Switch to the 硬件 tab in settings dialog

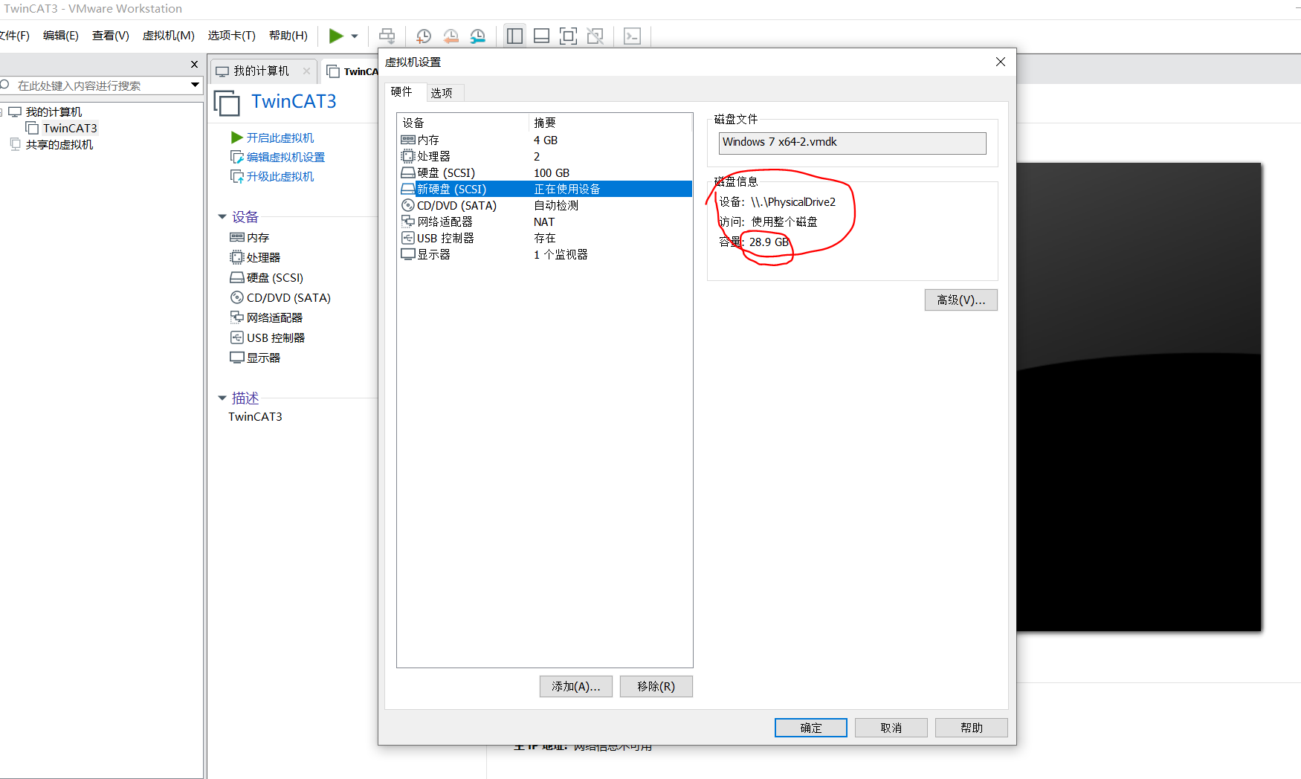pyautogui.click(x=401, y=91)
